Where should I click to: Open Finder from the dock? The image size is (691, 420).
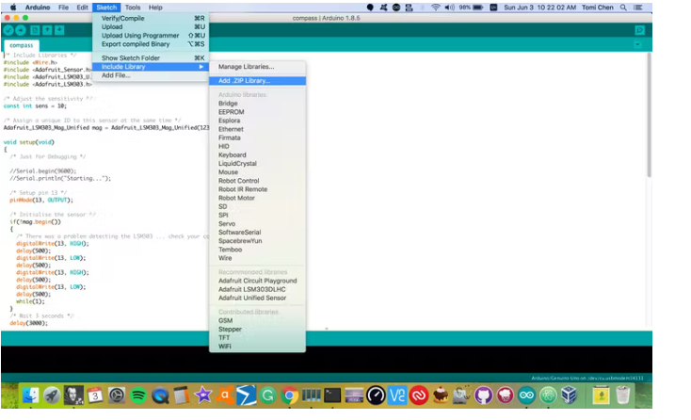click(30, 396)
